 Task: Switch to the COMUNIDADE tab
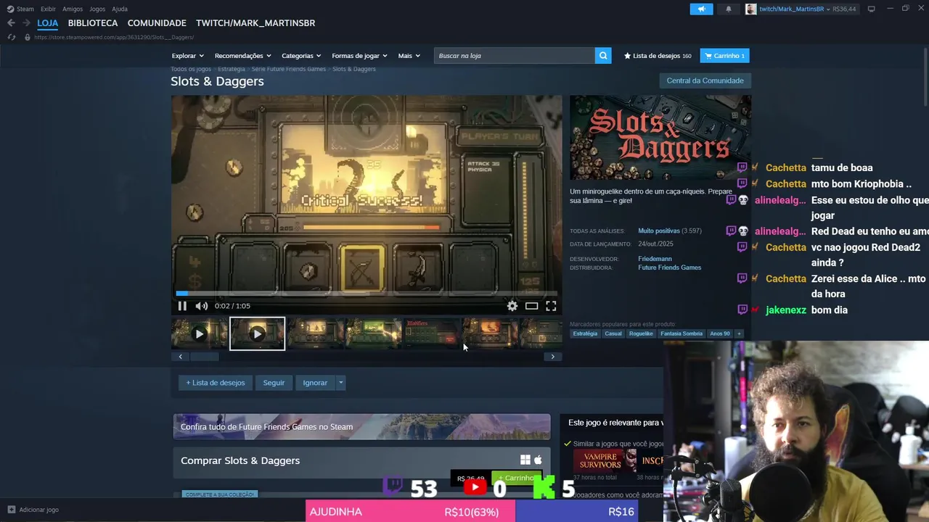click(157, 23)
